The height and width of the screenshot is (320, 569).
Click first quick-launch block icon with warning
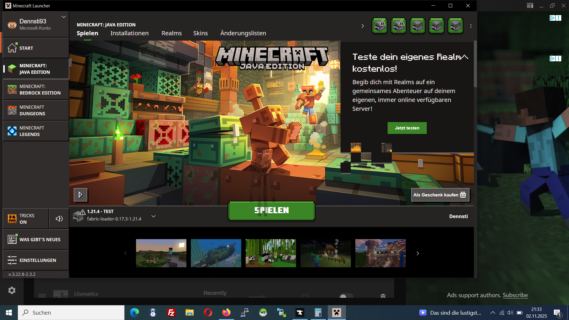point(380,26)
